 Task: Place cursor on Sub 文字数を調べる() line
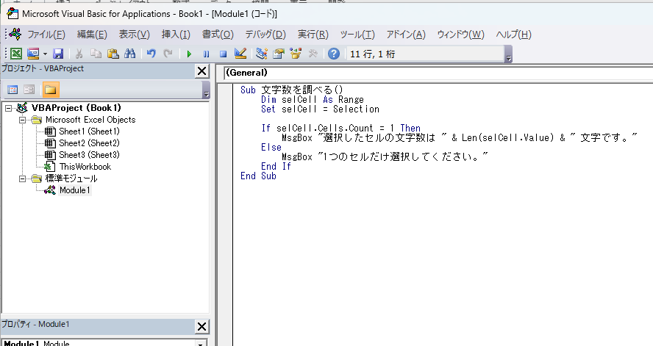point(291,90)
